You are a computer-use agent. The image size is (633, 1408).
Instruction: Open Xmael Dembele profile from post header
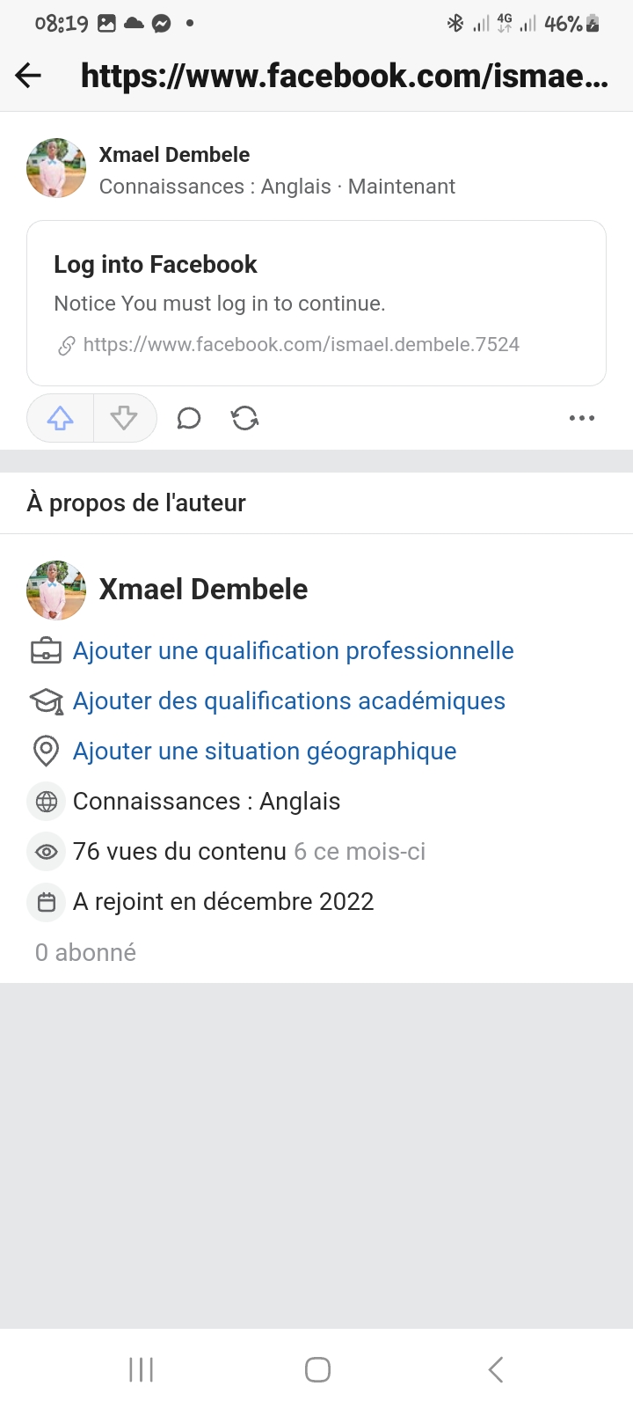[x=174, y=155]
